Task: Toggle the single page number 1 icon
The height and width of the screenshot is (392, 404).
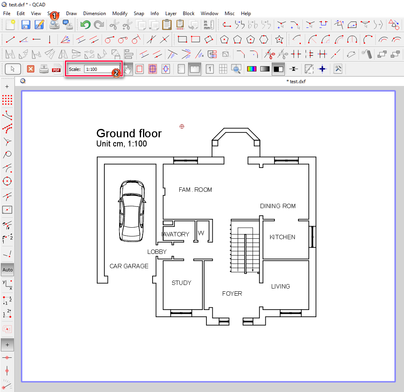Action: click(210, 69)
